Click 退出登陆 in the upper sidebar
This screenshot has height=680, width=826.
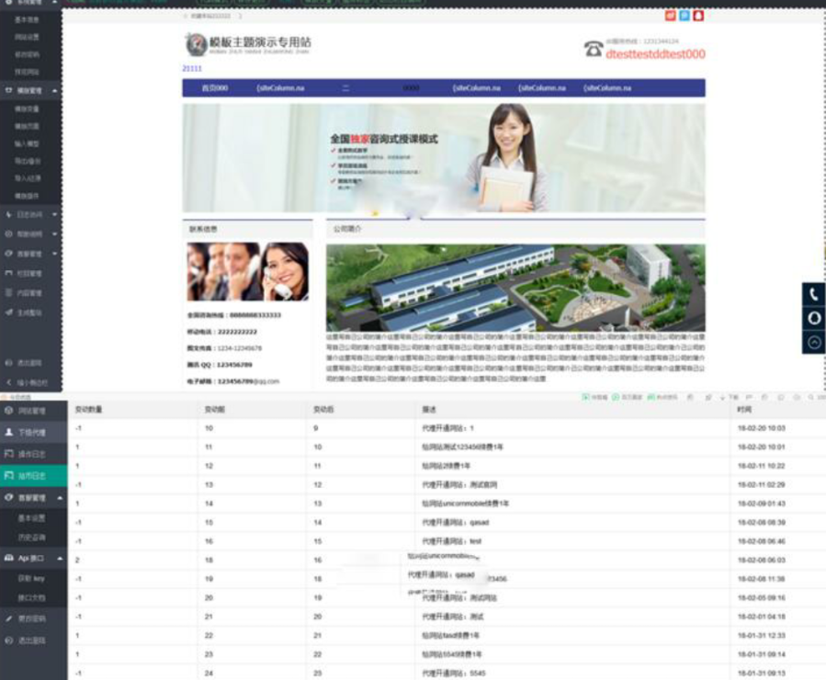pos(30,363)
